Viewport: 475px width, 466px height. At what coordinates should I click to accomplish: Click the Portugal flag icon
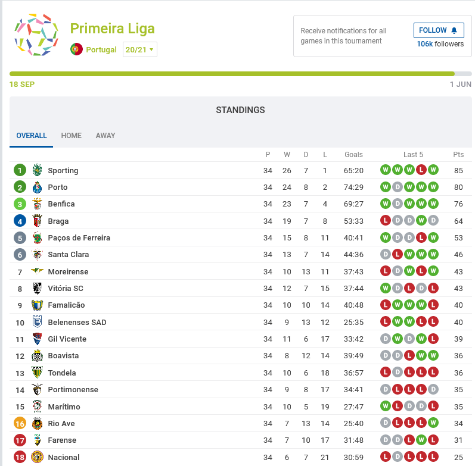click(76, 49)
